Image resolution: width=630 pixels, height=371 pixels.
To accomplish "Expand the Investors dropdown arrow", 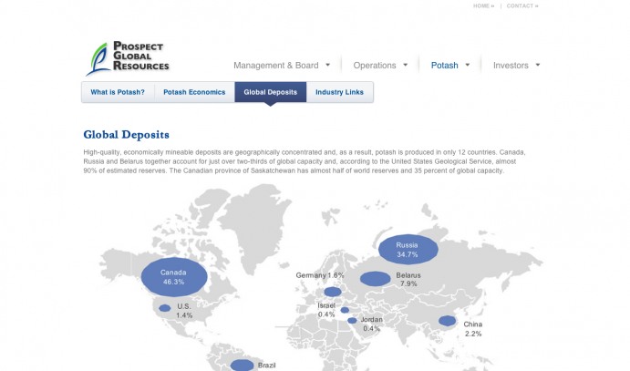I will click(x=538, y=65).
